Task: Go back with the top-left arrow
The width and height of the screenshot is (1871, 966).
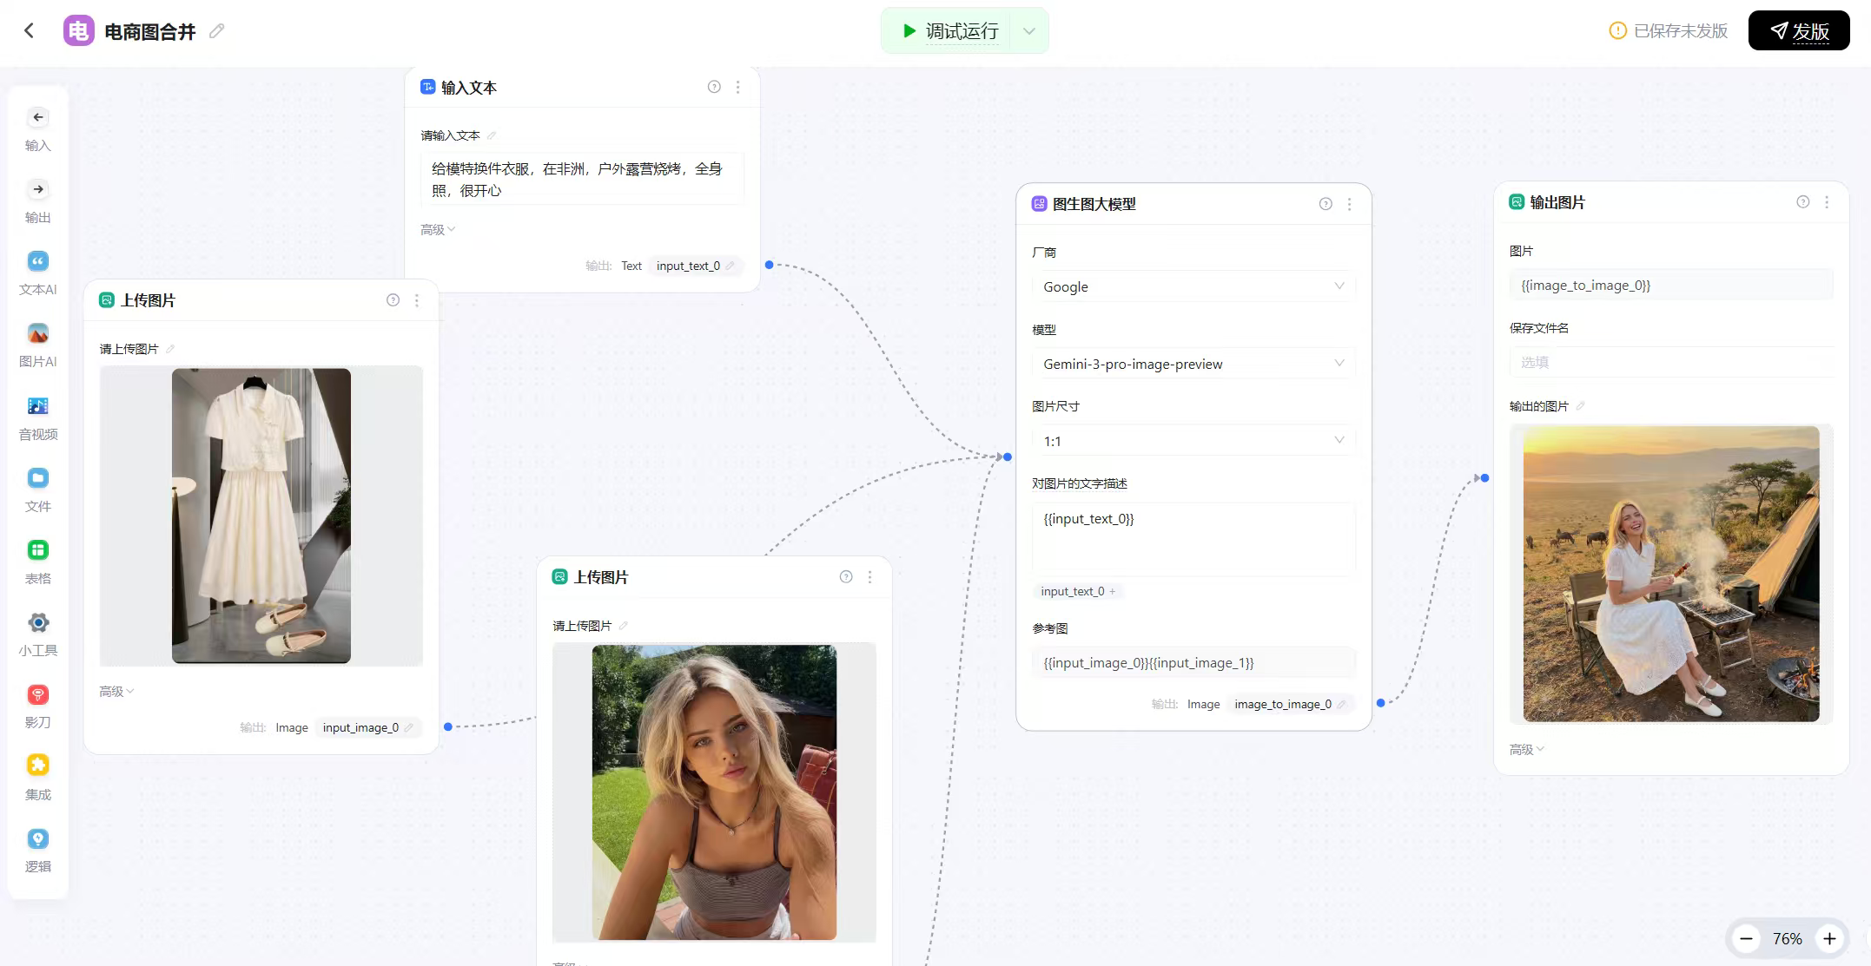Action: click(30, 31)
